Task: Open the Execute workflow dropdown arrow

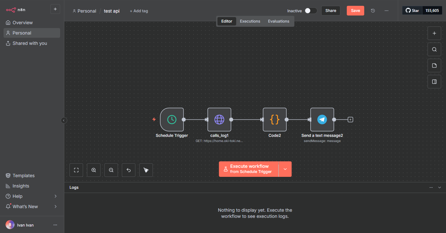Action: click(285, 169)
